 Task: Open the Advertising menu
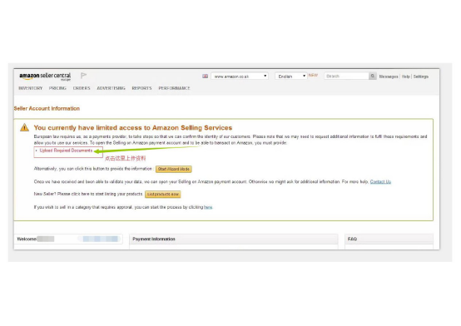(112, 88)
